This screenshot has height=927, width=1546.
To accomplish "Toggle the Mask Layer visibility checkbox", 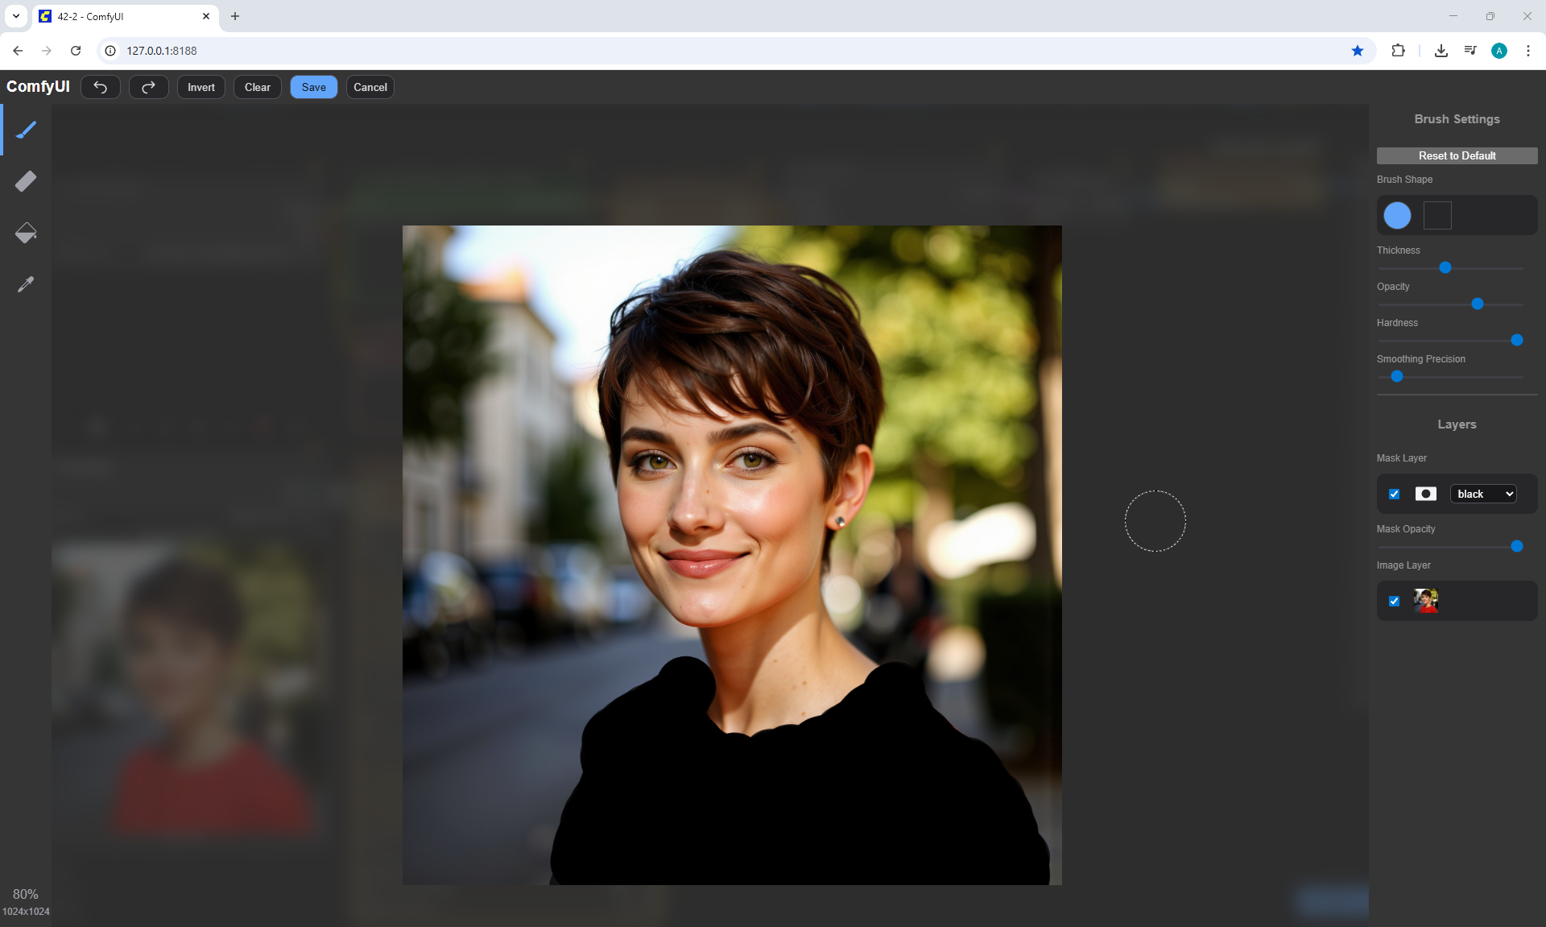I will click(1395, 494).
